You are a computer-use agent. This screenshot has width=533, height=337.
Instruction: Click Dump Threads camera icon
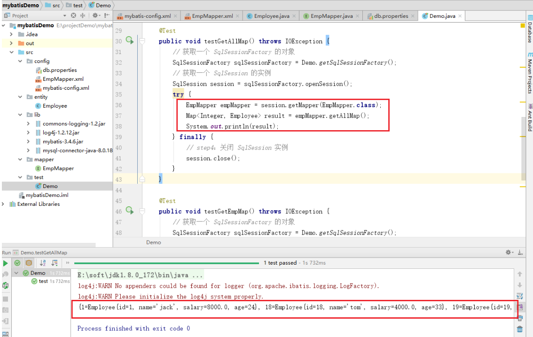[x=5, y=310]
